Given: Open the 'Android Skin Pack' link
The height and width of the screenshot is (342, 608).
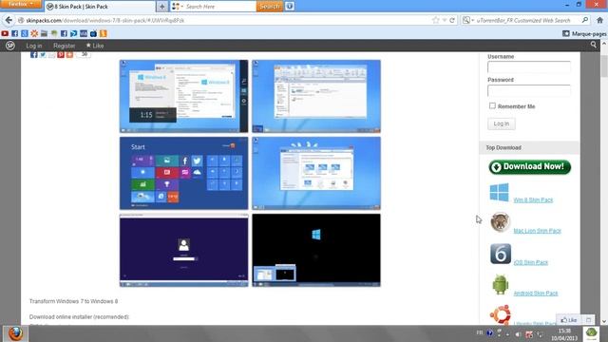Looking at the screenshot, I should pyautogui.click(x=536, y=294).
